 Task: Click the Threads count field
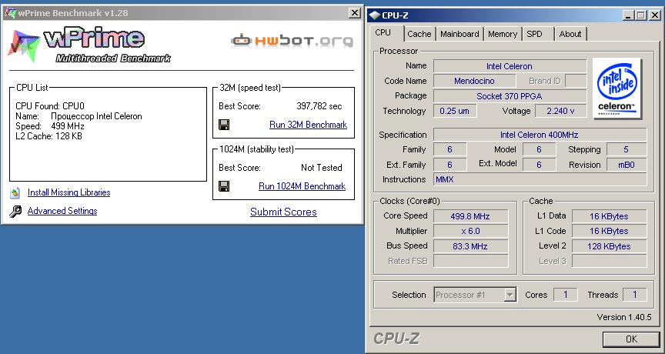pyautogui.click(x=634, y=295)
